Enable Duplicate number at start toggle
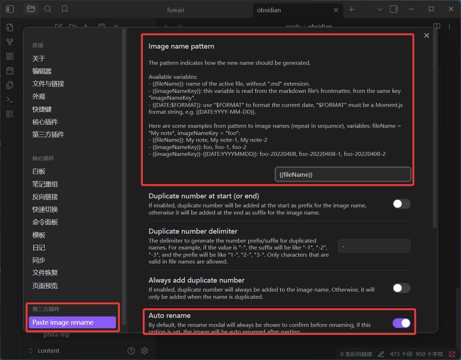The width and height of the screenshot is (461, 360). click(401, 204)
